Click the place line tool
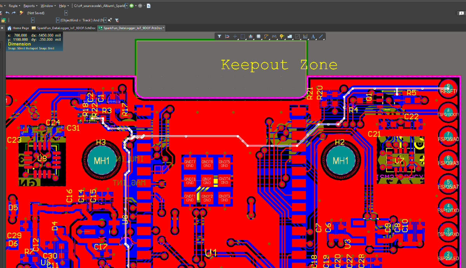This screenshot has width=466, height=268. pos(321,37)
